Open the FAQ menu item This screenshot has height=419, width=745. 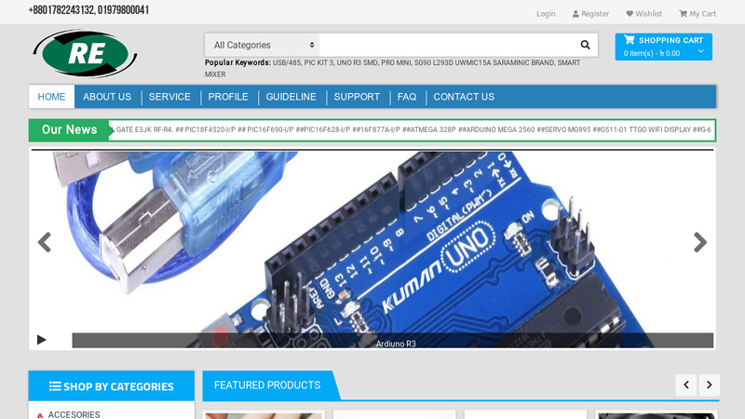point(407,97)
